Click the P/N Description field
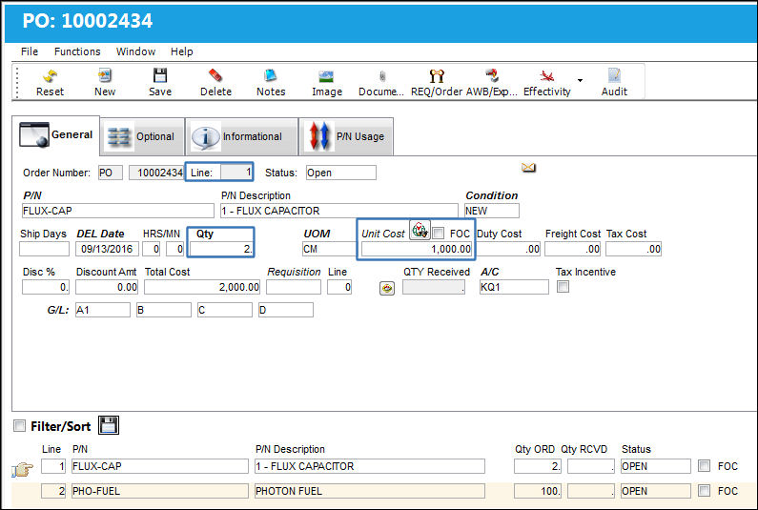 tap(339, 211)
